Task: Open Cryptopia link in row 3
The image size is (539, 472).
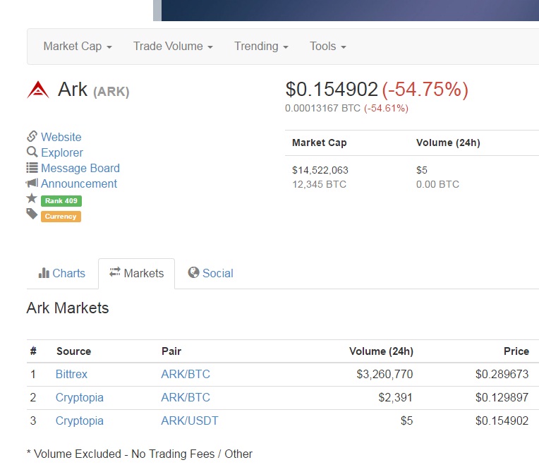Action: point(80,420)
